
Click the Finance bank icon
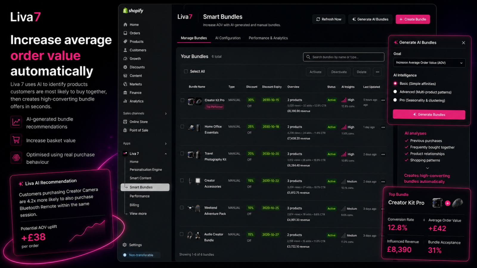[125, 93]
